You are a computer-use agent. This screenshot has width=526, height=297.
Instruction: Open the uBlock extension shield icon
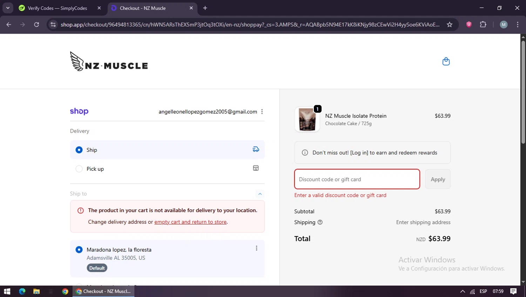(x=469, y=25)
